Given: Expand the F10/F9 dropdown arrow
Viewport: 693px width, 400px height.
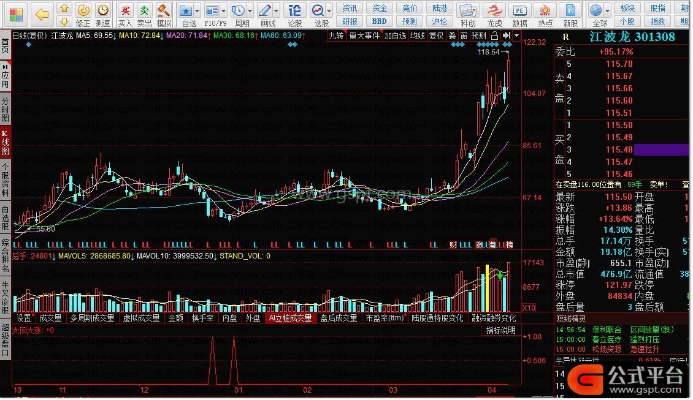Looking at the screenshot, I should tap(224, 10).
